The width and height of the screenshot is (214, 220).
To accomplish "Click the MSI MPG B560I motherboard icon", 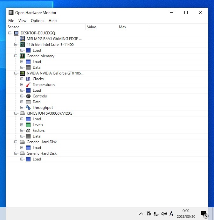I will click(x=22, y=39).
